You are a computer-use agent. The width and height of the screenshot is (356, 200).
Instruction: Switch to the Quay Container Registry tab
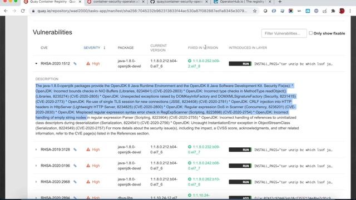click(53, 2)
